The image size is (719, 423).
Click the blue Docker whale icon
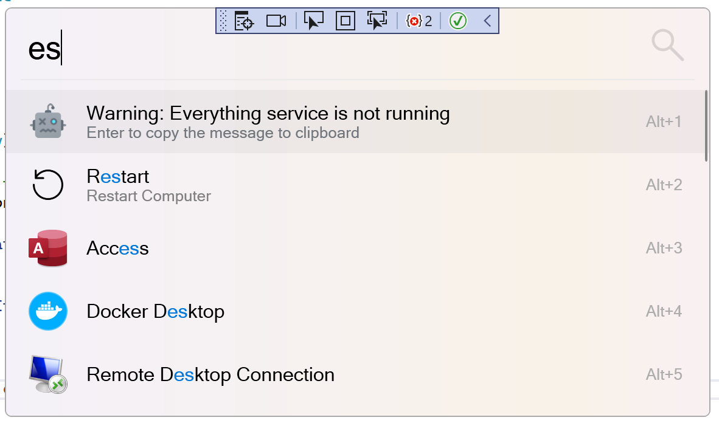click(x=47, y=311)
